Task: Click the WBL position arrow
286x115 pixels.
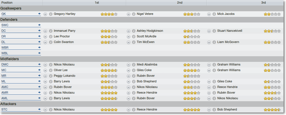Action: (x=40, y=53)
